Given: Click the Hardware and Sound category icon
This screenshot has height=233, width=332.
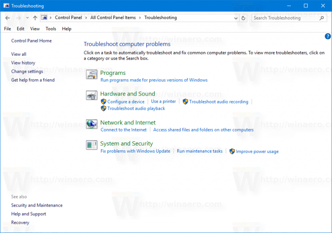Looking at the screenshot, I should coord(91,96).
